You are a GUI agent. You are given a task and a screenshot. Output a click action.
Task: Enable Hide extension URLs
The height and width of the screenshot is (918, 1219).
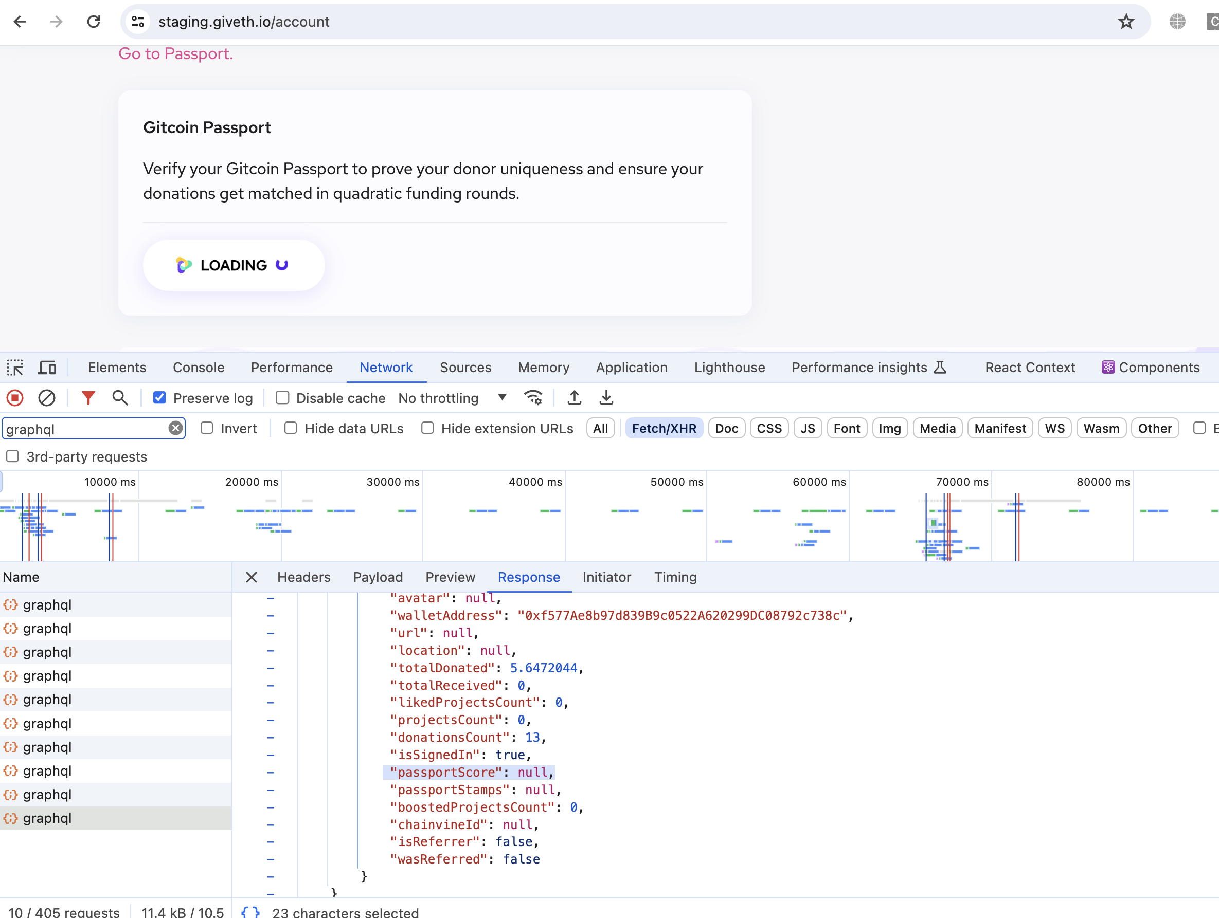coord(427,428)
